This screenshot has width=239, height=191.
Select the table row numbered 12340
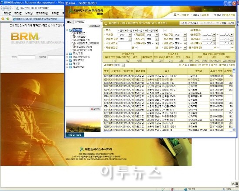(168, 110)
